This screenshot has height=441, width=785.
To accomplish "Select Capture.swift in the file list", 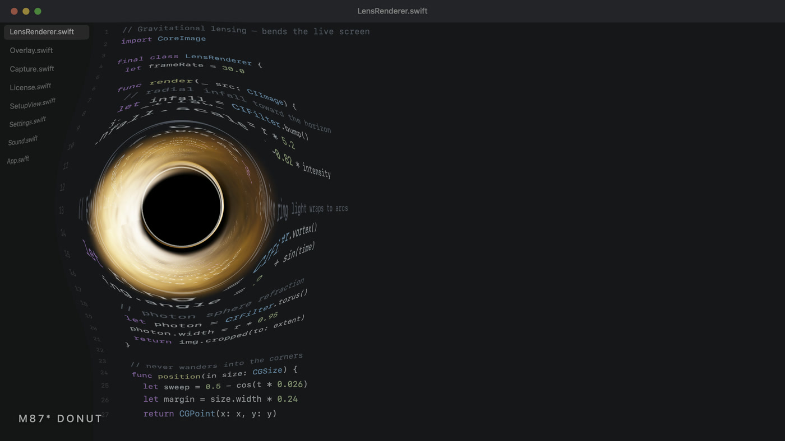I will [32, 69].
